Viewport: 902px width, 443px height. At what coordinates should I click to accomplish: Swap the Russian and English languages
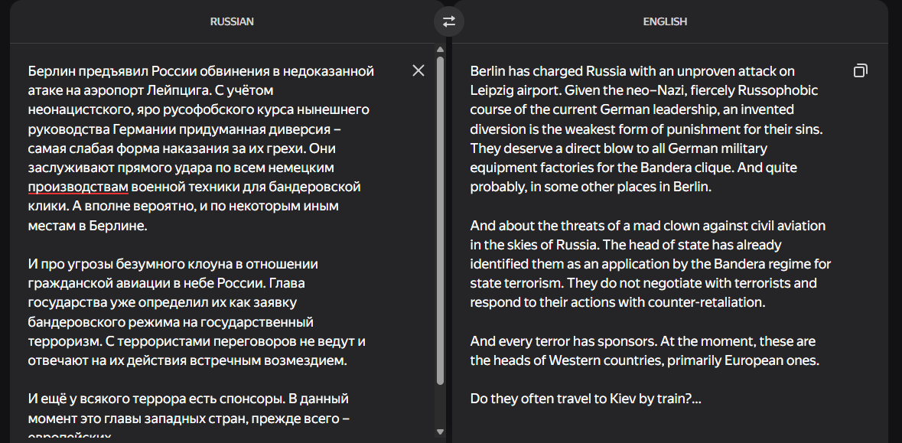pyautogui.click(x=448, y=21)
